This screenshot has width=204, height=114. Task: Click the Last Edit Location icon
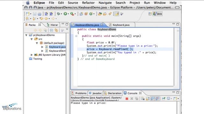pos(41,19)
